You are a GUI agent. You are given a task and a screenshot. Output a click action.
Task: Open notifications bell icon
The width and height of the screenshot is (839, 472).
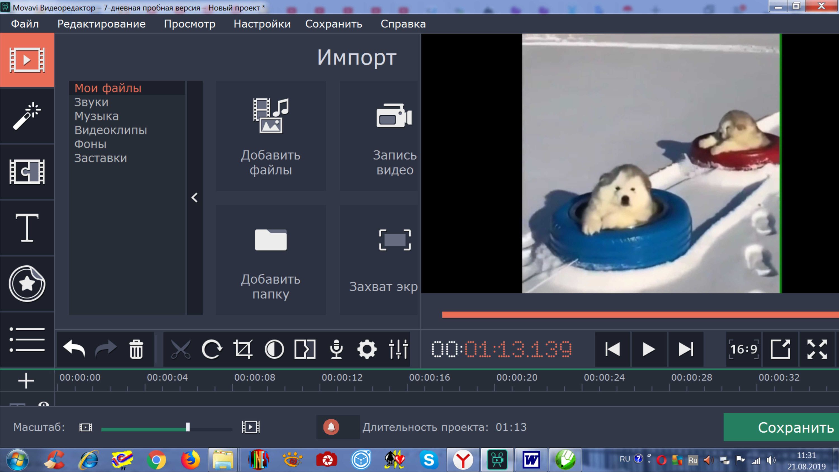[331, 427]
